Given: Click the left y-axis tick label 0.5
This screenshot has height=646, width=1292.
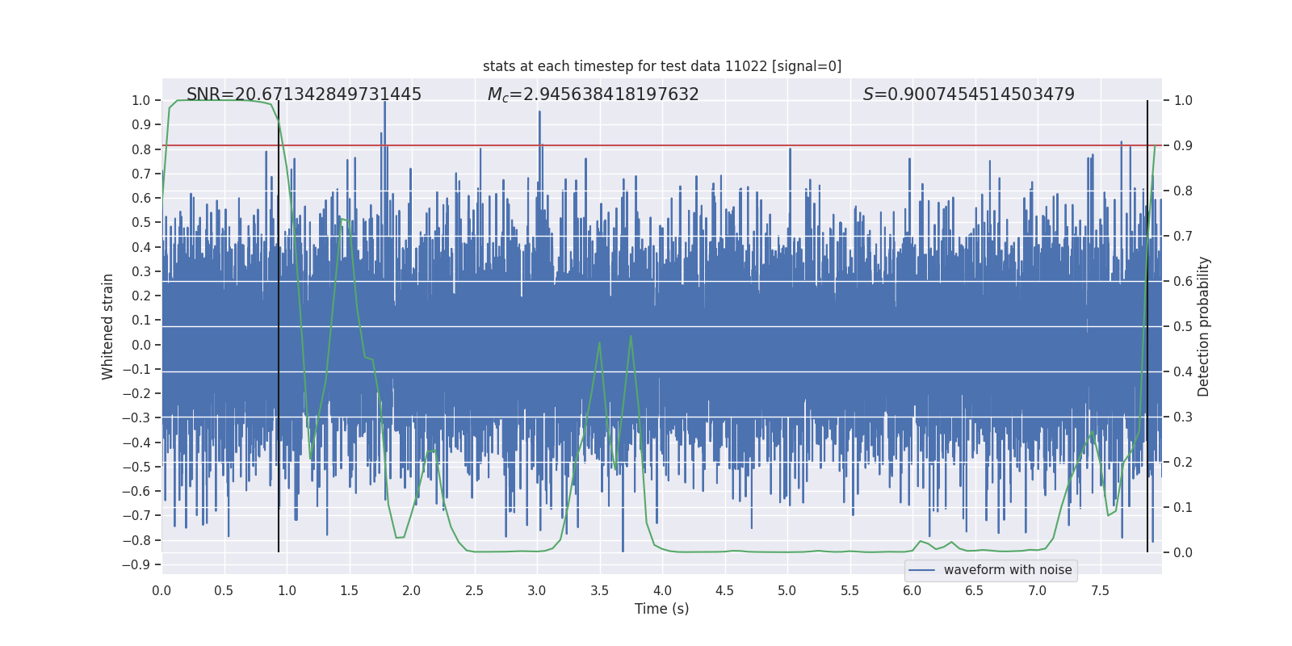Looking at the screenshot, I should click(141, 223).
